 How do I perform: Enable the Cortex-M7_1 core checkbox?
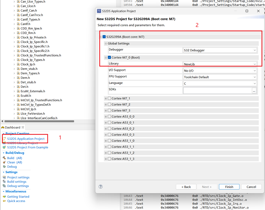click(x=109, y=98)
